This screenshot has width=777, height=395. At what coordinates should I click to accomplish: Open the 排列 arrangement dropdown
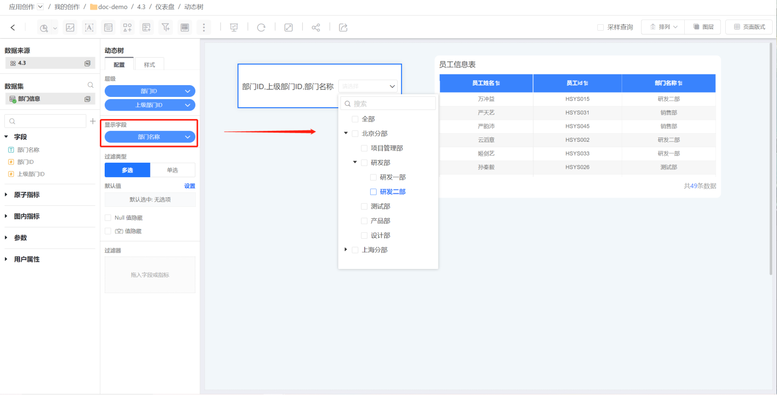[663, 27]
